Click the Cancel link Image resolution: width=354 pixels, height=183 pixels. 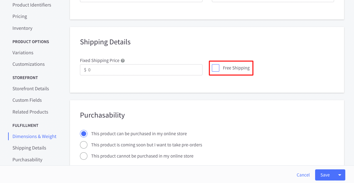click(303, 175)
